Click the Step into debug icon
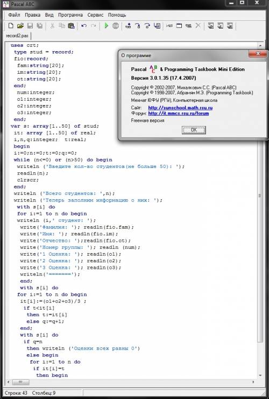 (138, 26)
